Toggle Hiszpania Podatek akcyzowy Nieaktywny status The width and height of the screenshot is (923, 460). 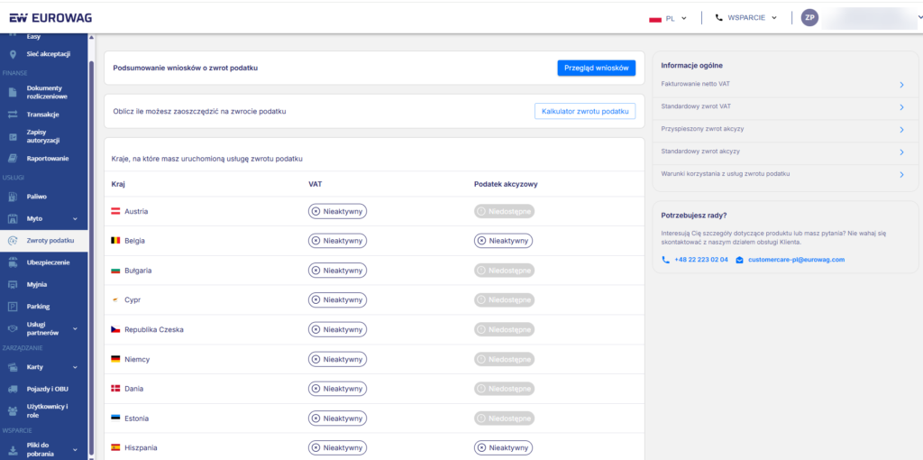pos(503,447)
